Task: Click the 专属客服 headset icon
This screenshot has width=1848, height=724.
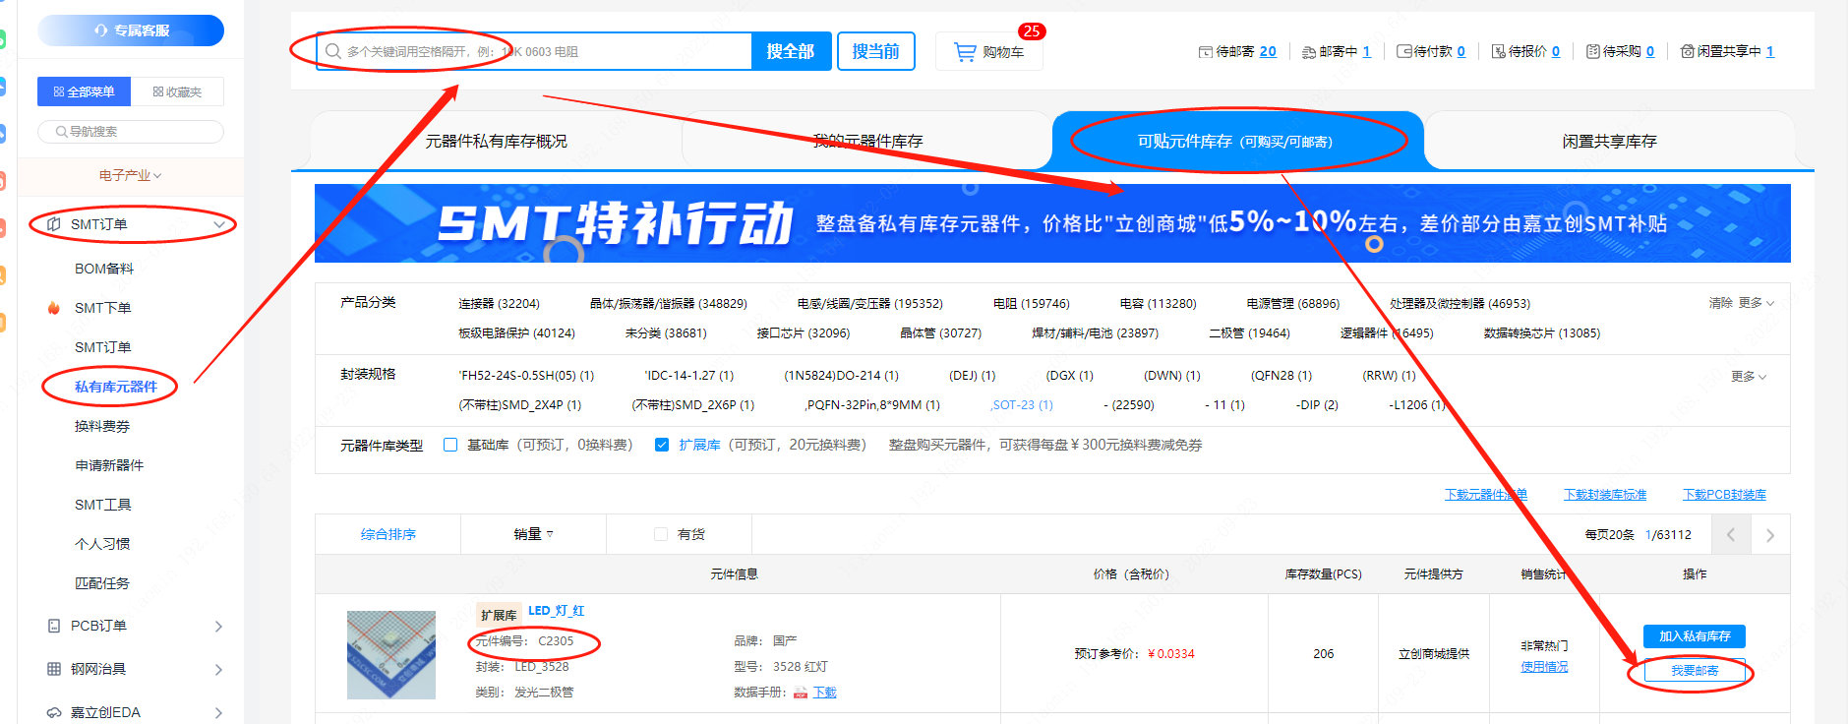Action: pos(100,30)
